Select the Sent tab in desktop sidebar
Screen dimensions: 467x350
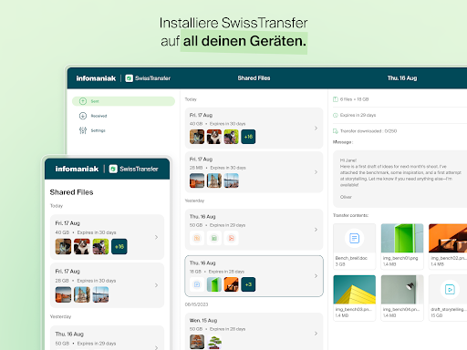click(123, 101)
